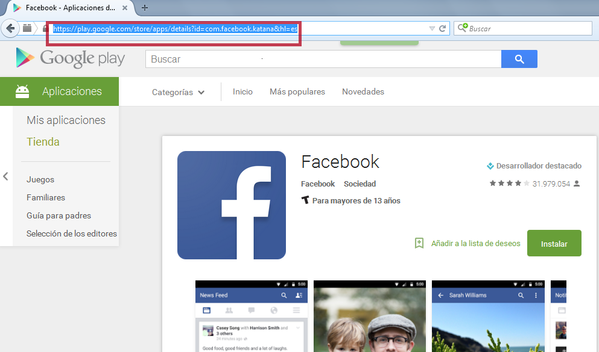This screenshot has height=352, width=599.
Task: Click the Facebook app title text
Action: pos(340,162)
